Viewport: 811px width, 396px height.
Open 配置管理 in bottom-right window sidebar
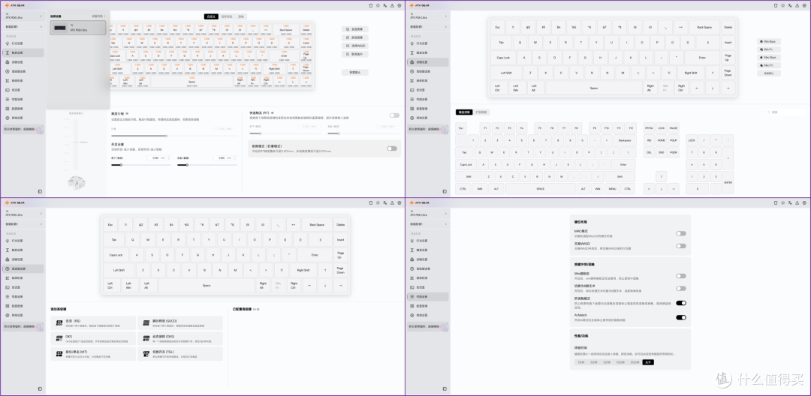pyautogui.click(x=428, y=306)
